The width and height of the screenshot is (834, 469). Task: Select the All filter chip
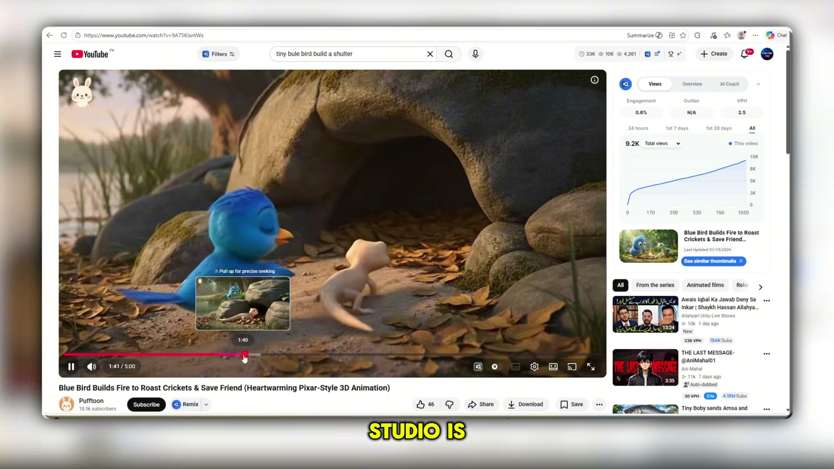coord(620,285)
